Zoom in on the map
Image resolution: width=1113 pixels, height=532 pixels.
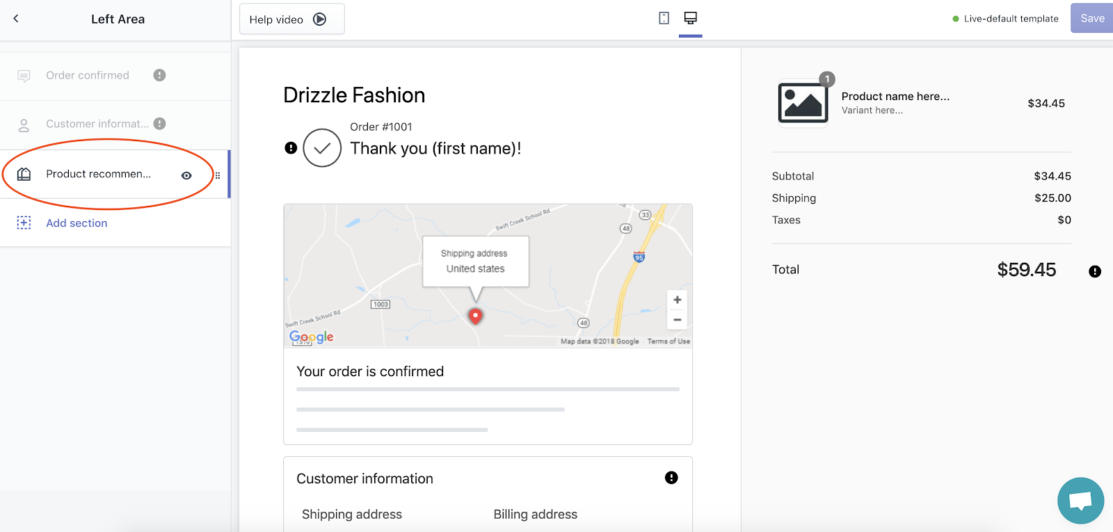677,300
